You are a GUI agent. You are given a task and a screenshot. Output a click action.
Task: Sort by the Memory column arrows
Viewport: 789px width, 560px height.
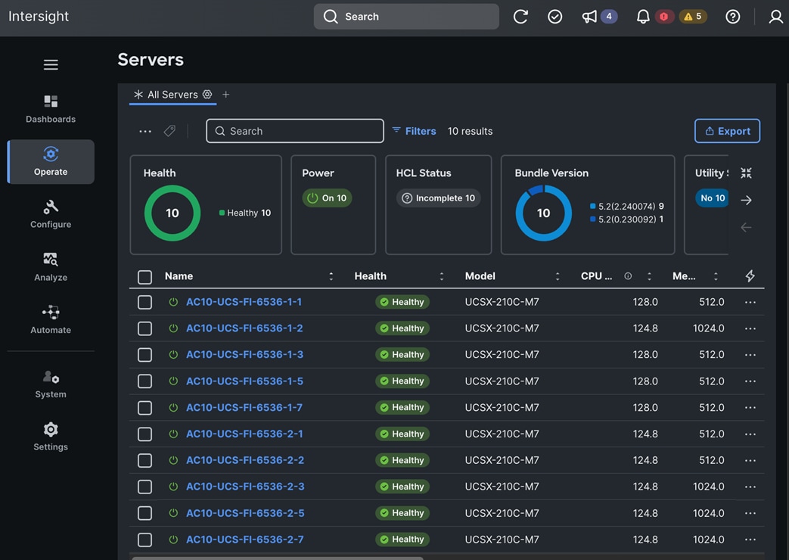(716, 276)
